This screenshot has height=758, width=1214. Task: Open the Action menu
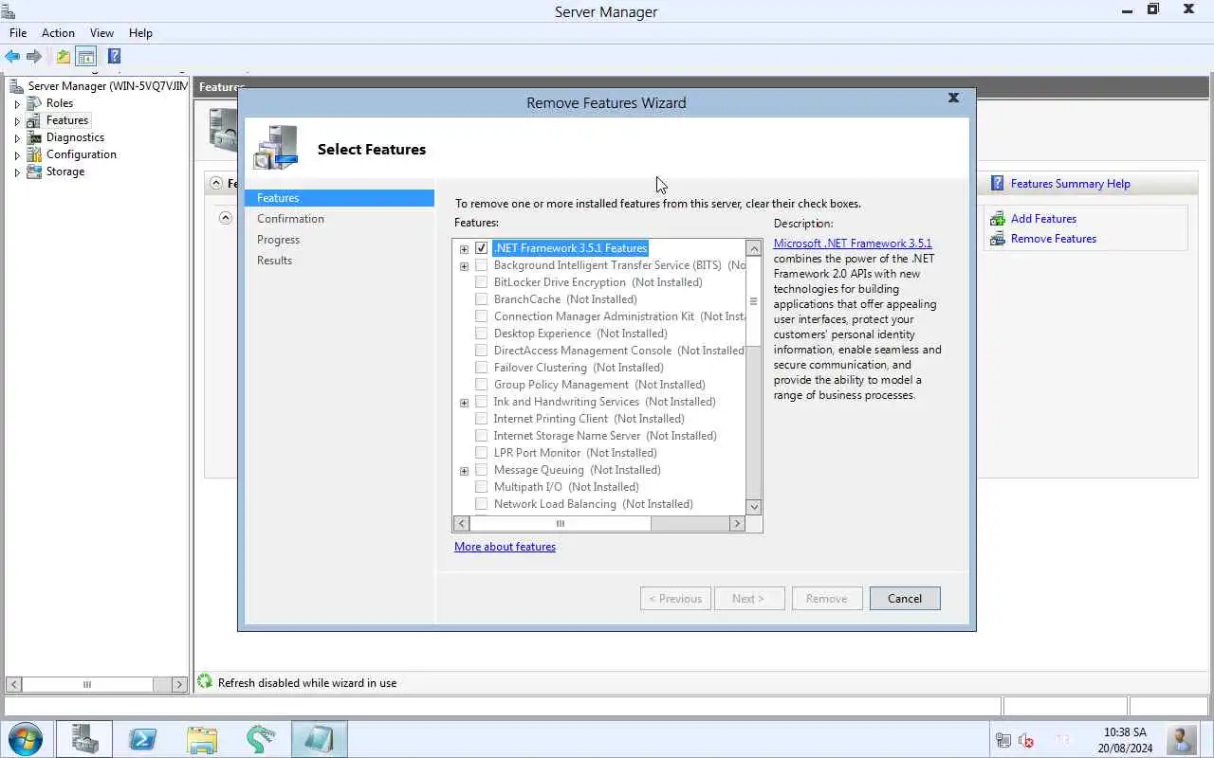[x=58, y=32]
